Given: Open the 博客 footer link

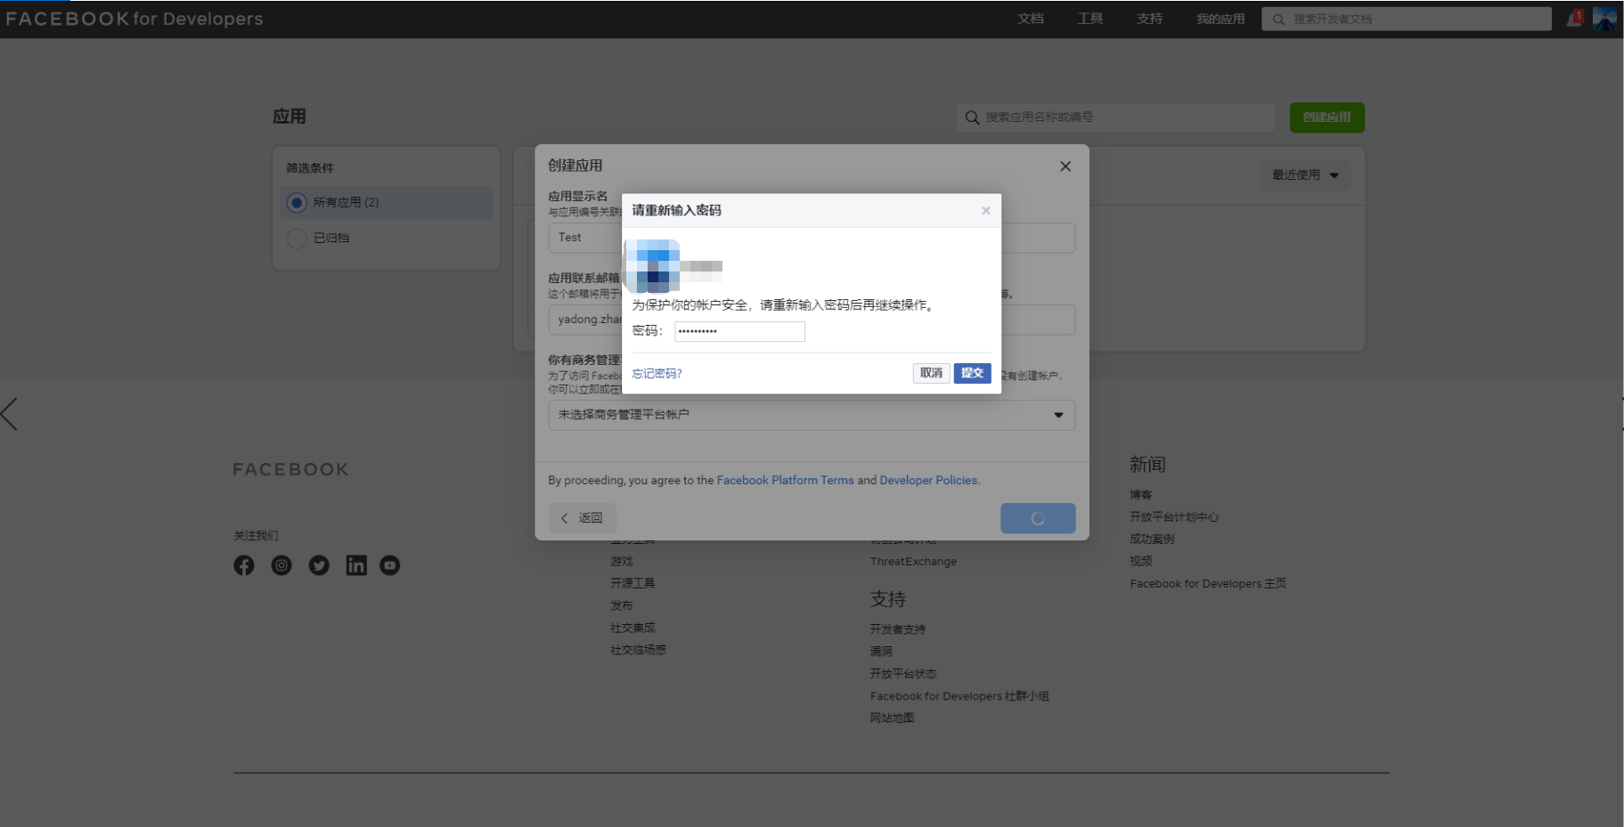Looking at the screenshot, I should (1141, 495).
